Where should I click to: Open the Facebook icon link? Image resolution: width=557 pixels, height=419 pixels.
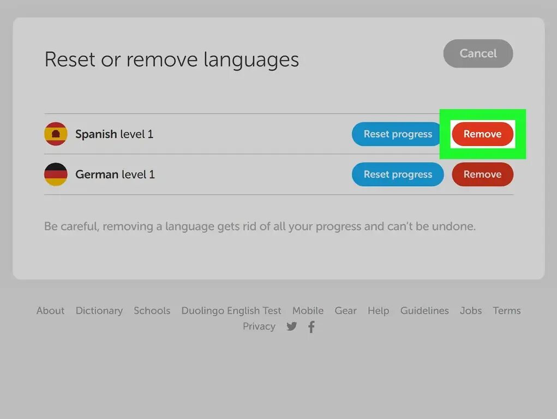(312, 327)
